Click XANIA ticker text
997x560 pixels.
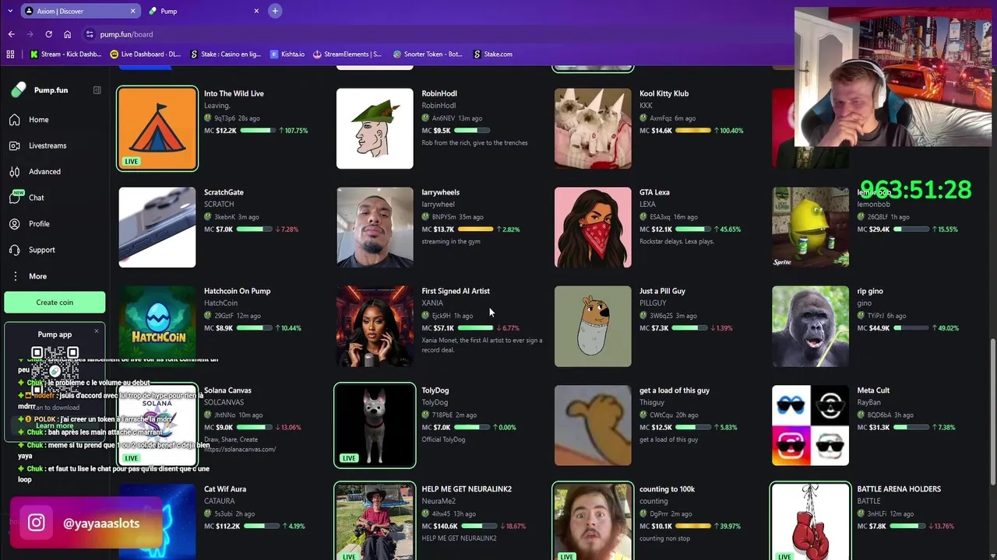click(x=432, y=303)
